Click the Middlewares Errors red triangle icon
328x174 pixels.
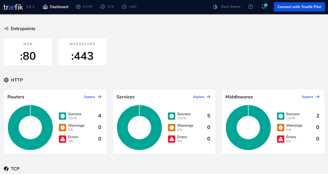coord(281,139)
